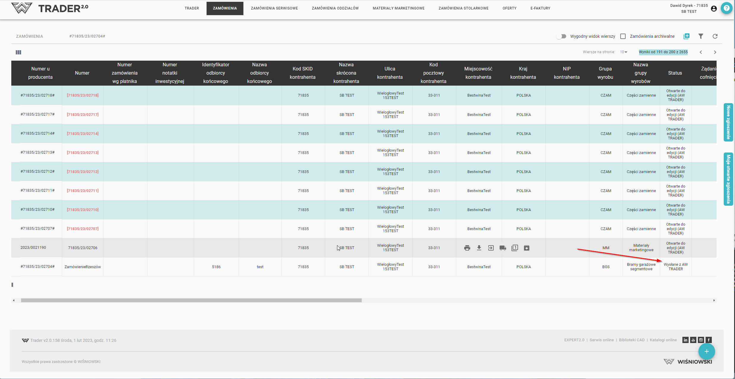Click the filter funnel icon
This screenshot has width=735, height=379.
click(701, 36)
